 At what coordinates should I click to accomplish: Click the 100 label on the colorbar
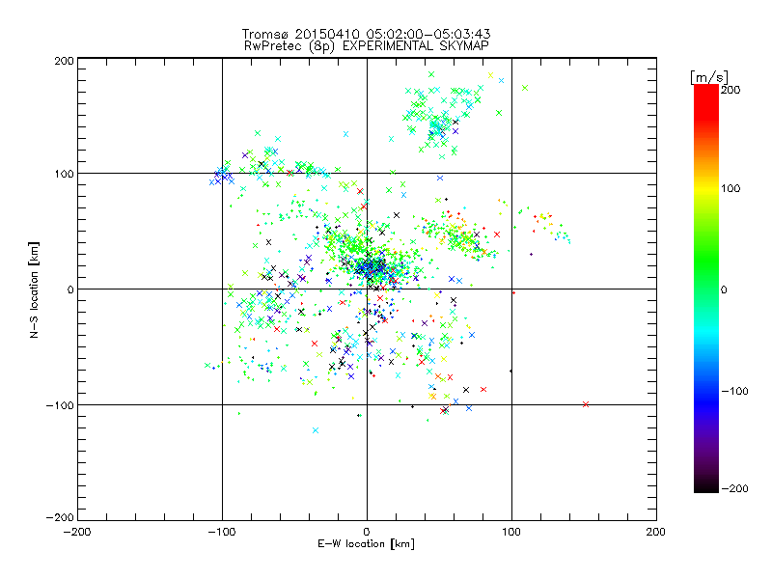click(731, 188)
